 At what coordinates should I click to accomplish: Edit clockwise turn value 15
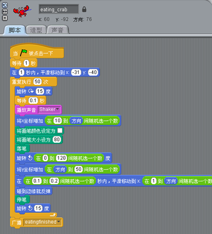point(40,91)
